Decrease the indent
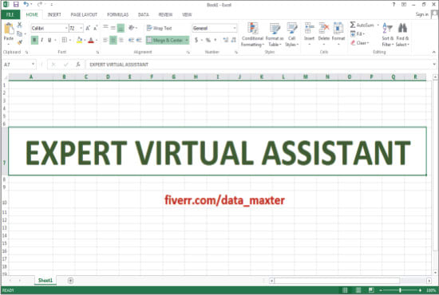This screenshot has width=439, height=295. coord(131,40)
